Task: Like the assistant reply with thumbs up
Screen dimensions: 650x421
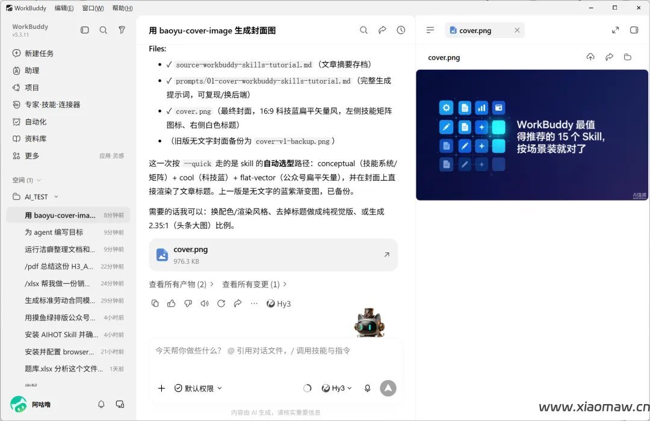Action: 171,304
